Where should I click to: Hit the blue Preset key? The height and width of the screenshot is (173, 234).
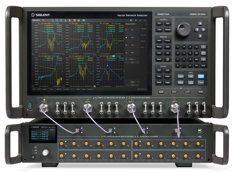201,76
